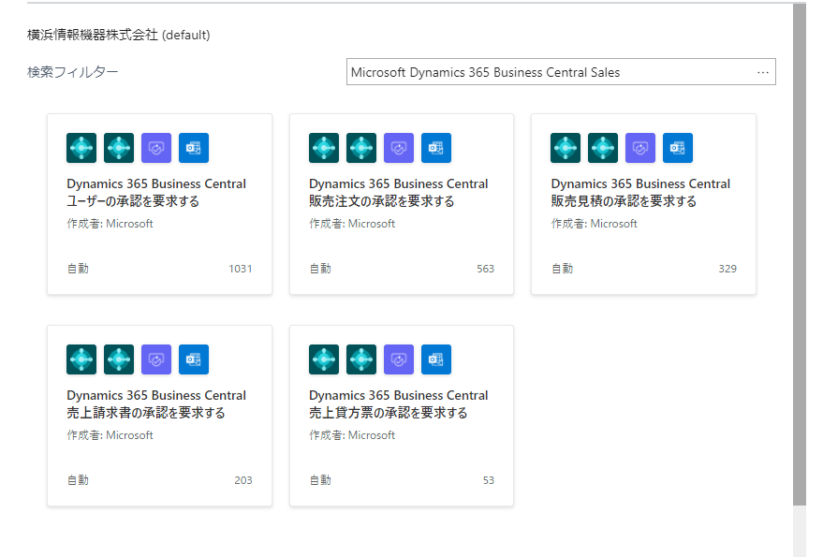823x557 pixels.
Task: Click 作成者: Microsoft on the 売上請求書 card
Action: tap(110, 435)
